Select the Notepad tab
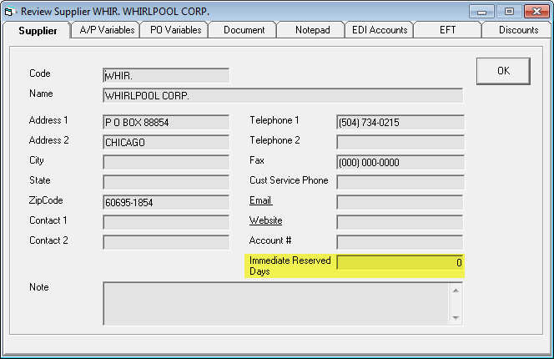The image size is (554, 359). pos(312,30)
